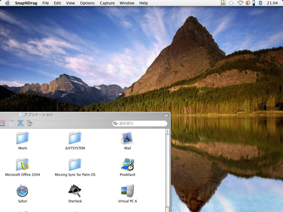
Task: Select the Sherlock application icon
Action: pos(75,191)
